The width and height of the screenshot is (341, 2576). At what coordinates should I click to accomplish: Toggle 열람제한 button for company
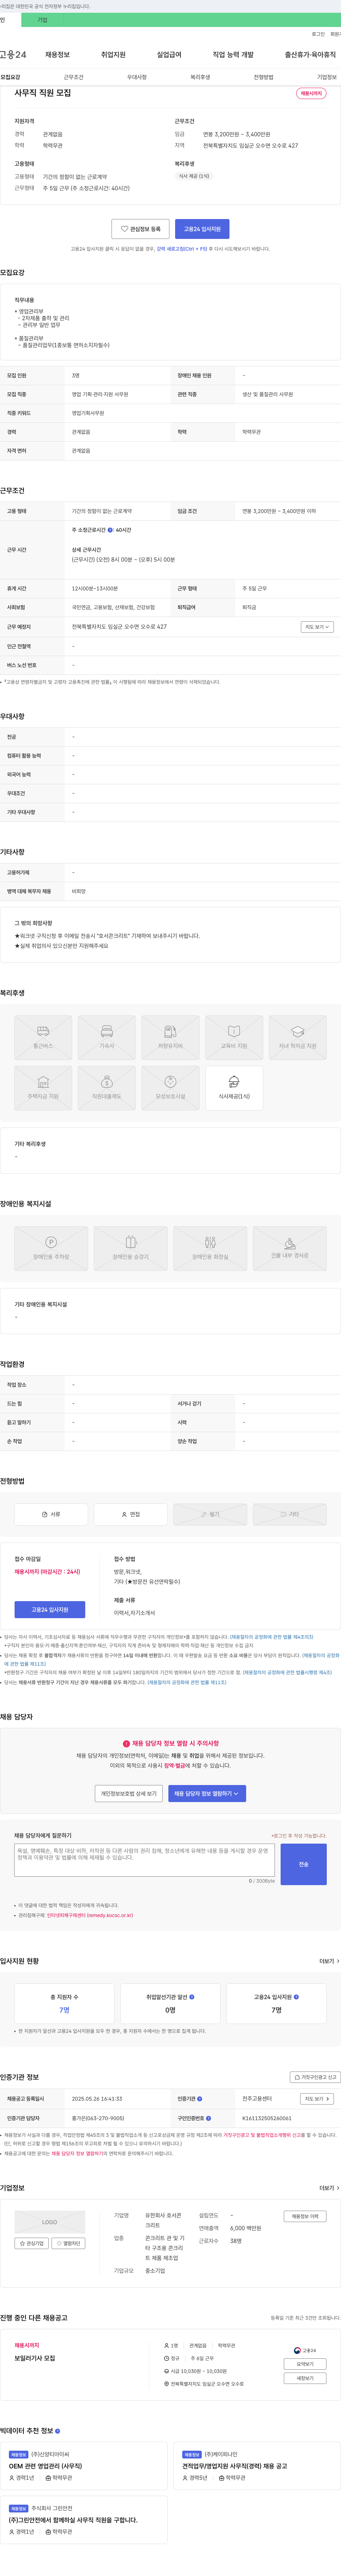pos(68,2243)
